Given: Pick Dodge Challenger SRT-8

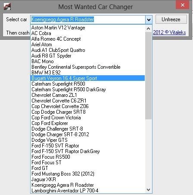Looking at the screenshot, I should [x=87, y=129].
